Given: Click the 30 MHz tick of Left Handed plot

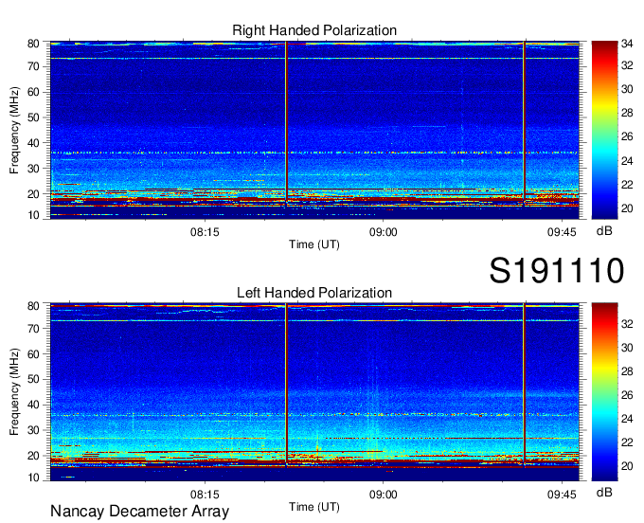Looking at the screenshot, I should click(33, 430).
